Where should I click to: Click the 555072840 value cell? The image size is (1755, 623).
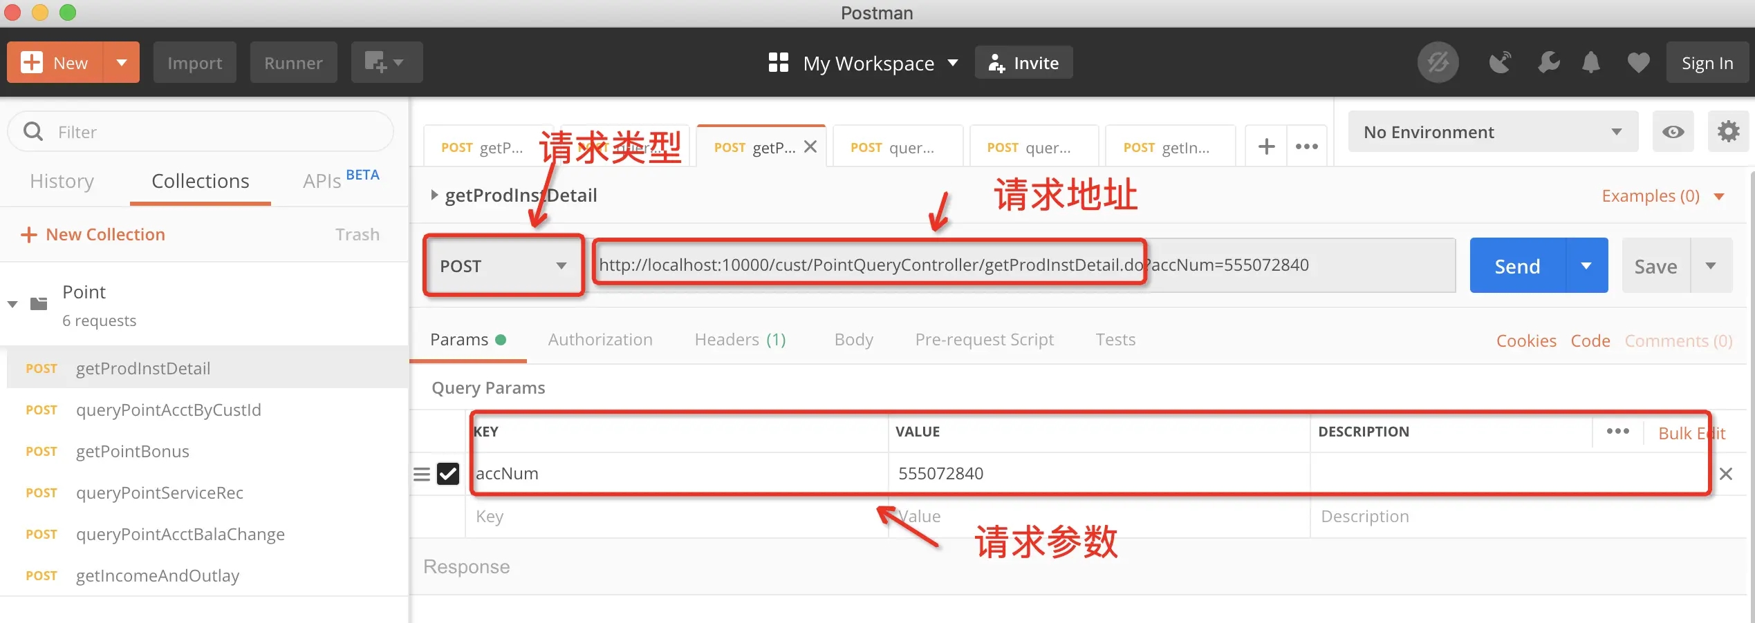[1099, 474]
